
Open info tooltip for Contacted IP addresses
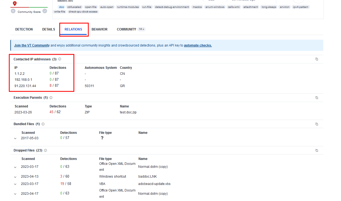coord(59,59)
